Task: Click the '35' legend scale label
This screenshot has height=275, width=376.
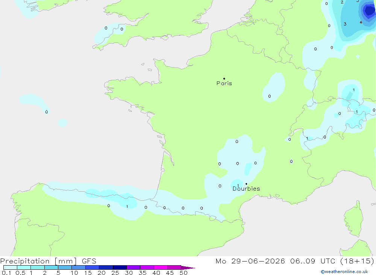Action: tap(143, 273)
